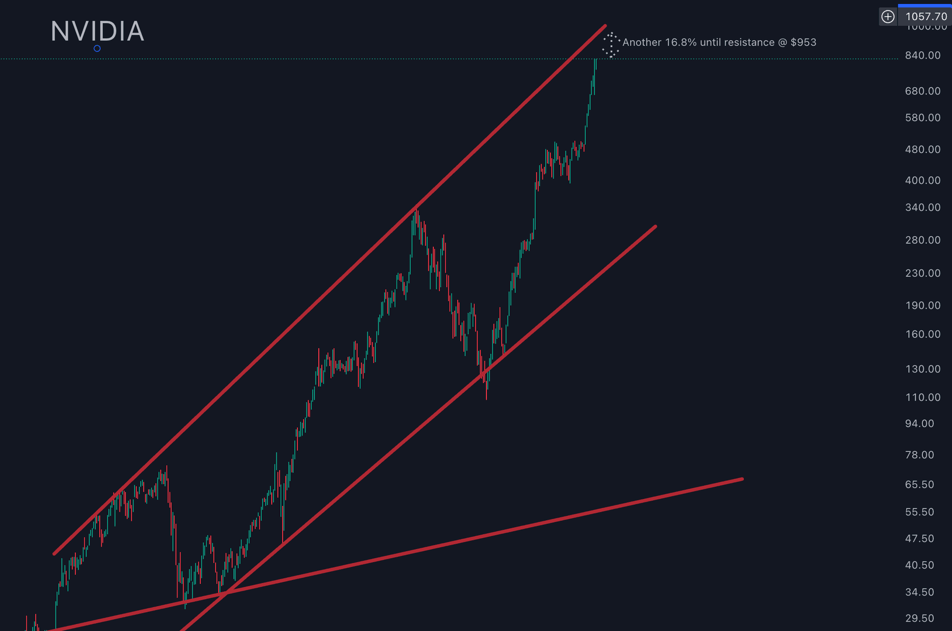The width and height of the screenshot is (952, 631).
Task: Click the 55.50 price axis label
Action: tap(920, 512)
